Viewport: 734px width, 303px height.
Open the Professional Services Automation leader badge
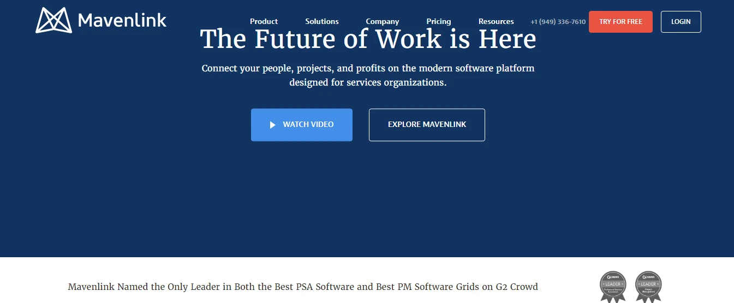click(613, 286)
